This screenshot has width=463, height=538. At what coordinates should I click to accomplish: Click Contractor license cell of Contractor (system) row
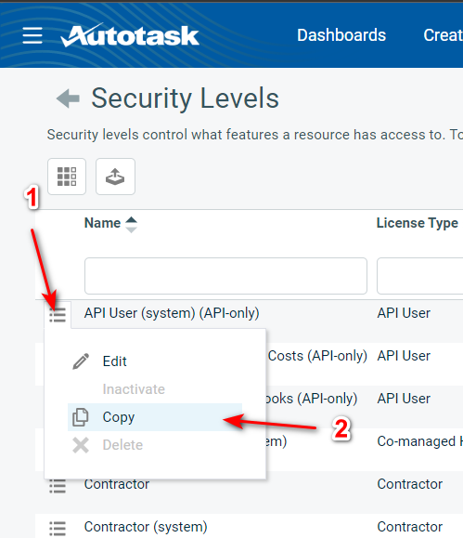(x=409, y=527)
